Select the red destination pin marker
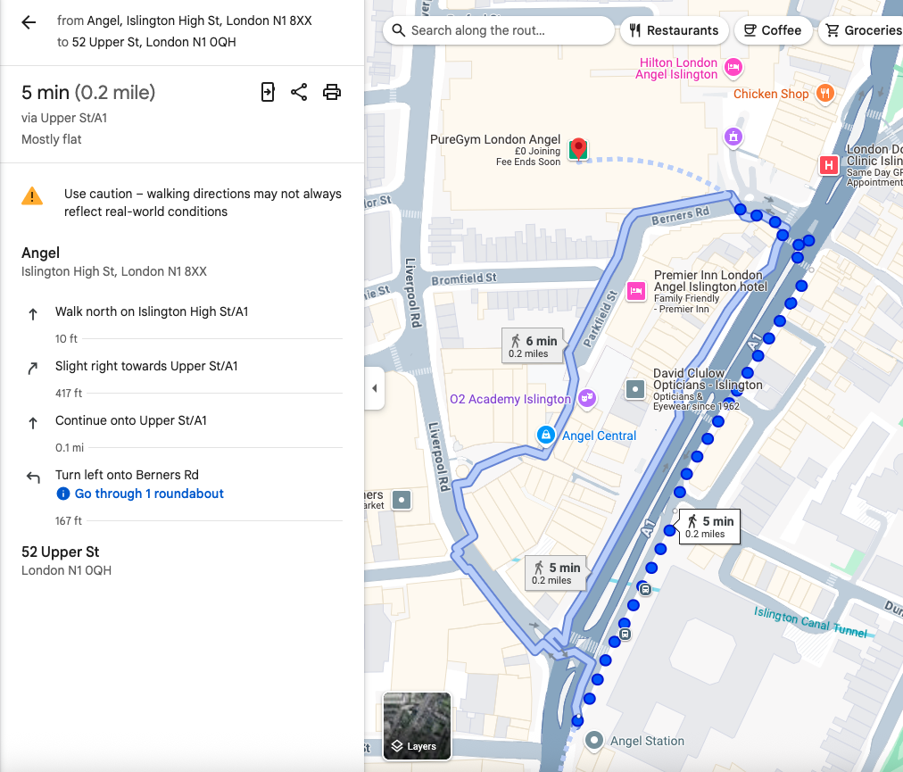 [577, 149]
